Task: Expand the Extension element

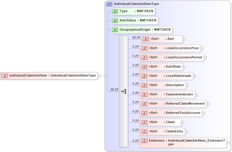Action: click(x=228, y=143)
